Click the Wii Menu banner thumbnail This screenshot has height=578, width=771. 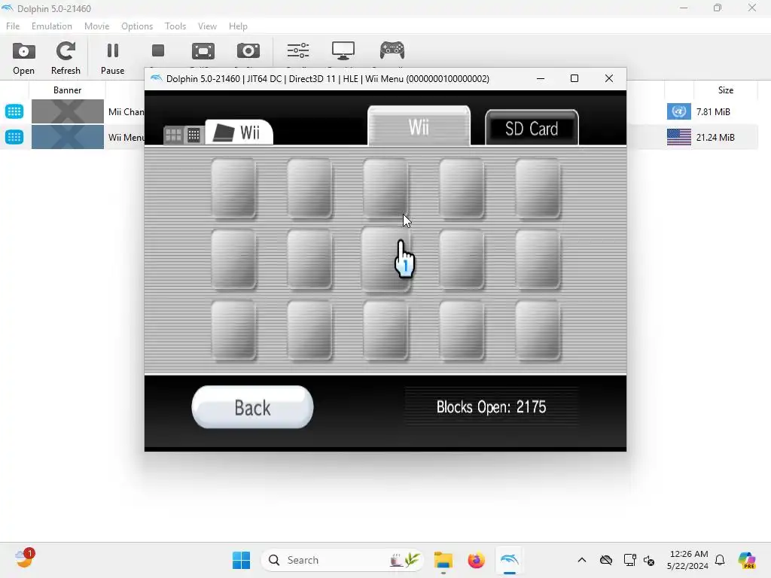click(67, 137)
